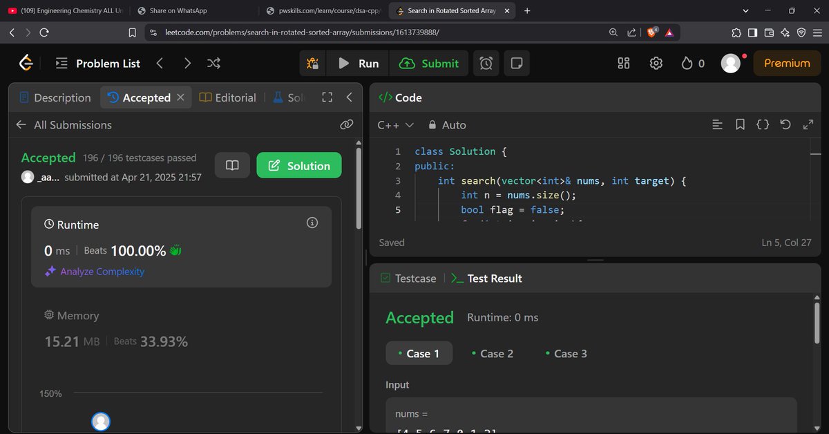Collapse the left panel chevron
This screenshot has width=829, height=434.
click(x=349, y=97)
